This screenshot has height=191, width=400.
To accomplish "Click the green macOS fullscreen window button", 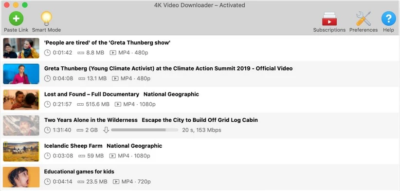I will click(25, 5).
